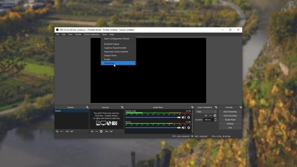Screen dimensions: 297x167
Task: Click the OBS logo in title bar
Action: 57,30
